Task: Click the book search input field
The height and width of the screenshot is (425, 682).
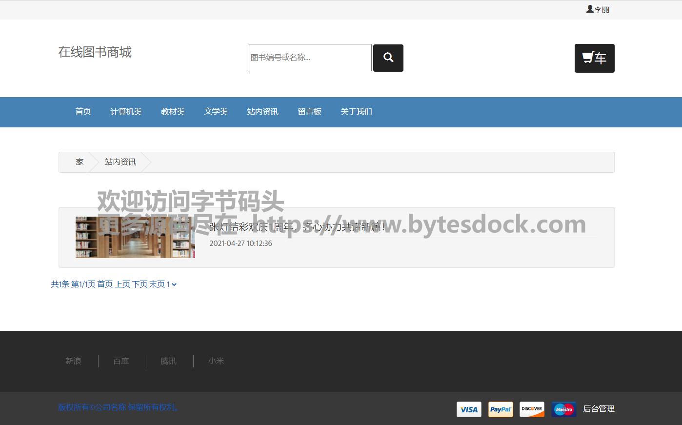Action: click(310, 58)
